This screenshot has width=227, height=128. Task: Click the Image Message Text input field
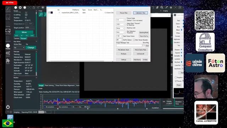tap(129, 46)
